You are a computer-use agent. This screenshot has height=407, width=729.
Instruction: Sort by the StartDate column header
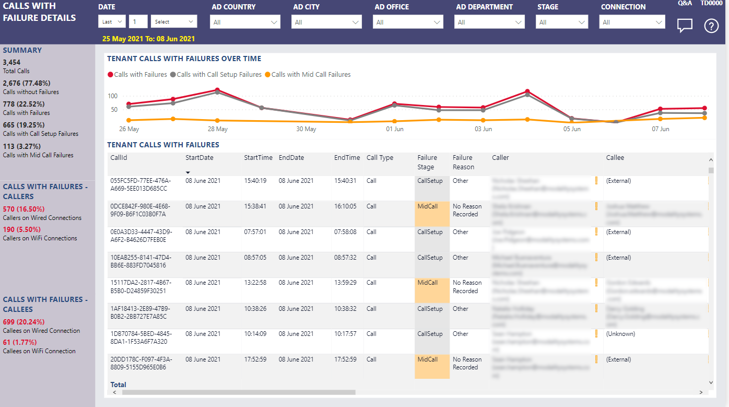point(199,158)
